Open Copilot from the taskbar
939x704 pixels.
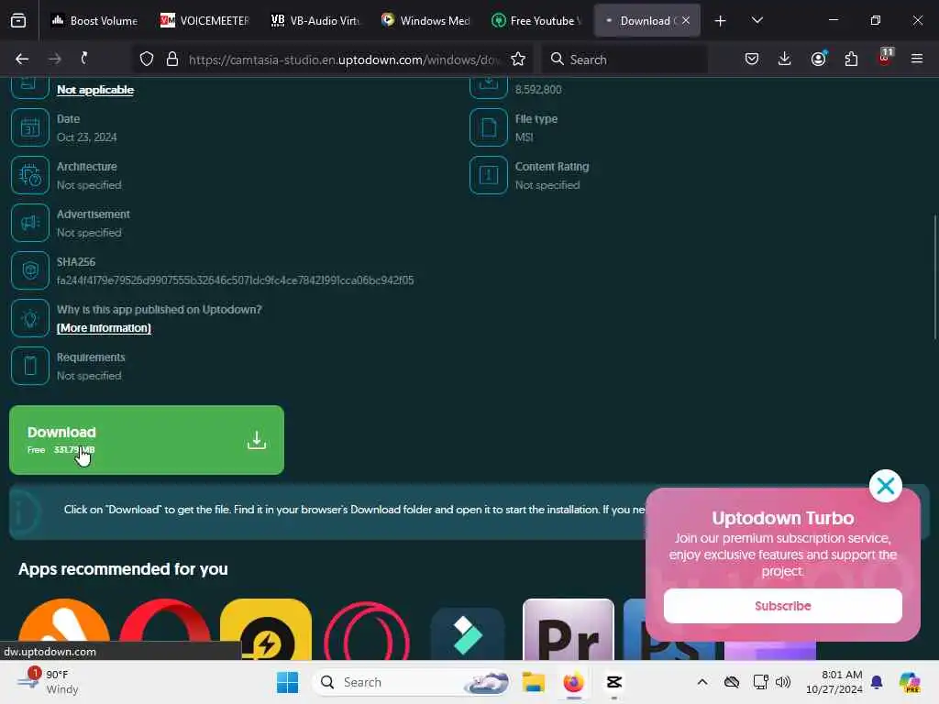tap(910, 682)
